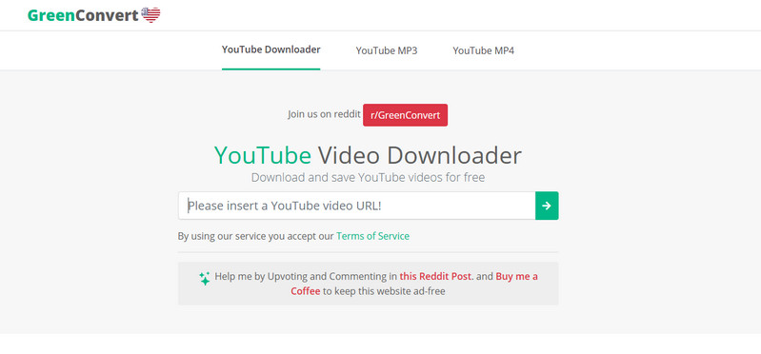This screenshot has height=354, width=761.
Task: Focus the YouTube video URL input field
Action: pos(357,206)
